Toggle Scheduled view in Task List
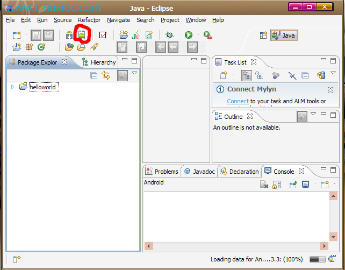 pyautogui.click(x=259, y=75)
